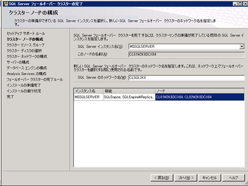The width and height of the screenshot is (248, 186).
Task: Maximize the setup wizard window
Action: [x=240, y=4]
